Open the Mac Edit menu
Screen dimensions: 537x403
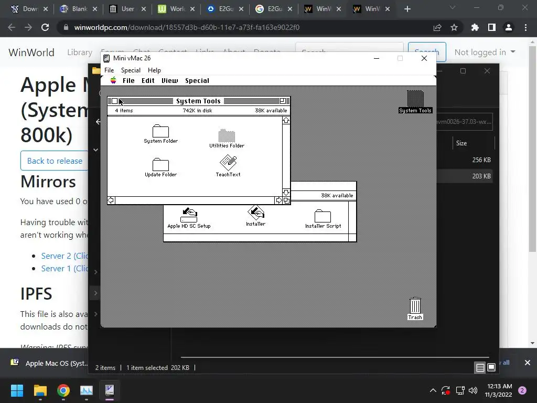click(x=148, y=80)
